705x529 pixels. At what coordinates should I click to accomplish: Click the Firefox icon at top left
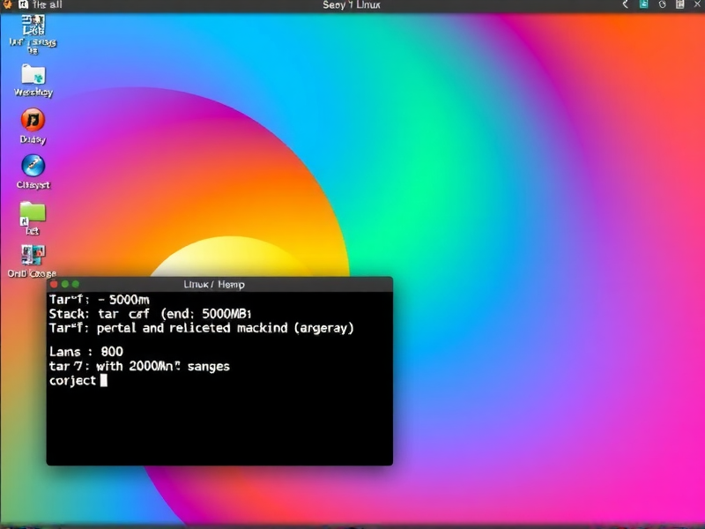click(x=7, y=4)
